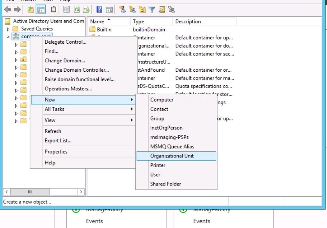Select Contact from the New submenu

[176, 109]
